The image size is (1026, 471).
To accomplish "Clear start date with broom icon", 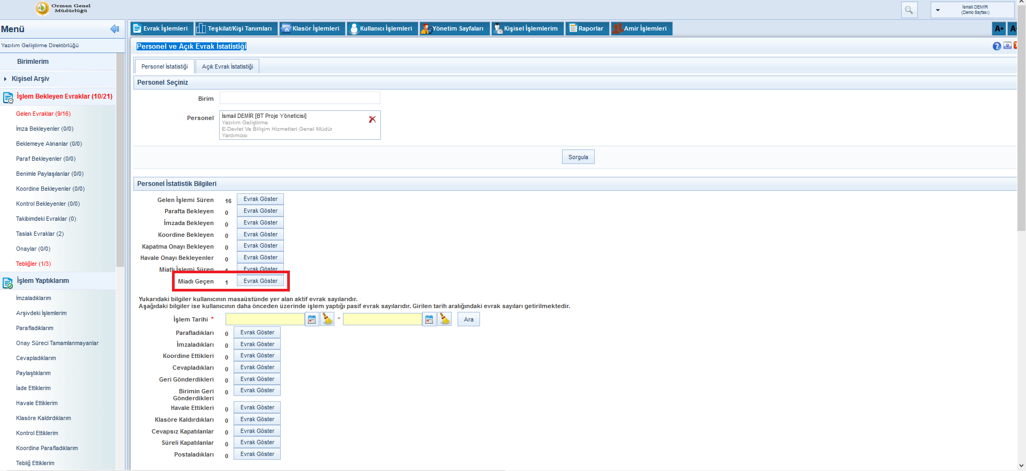I will coord(327,319).
